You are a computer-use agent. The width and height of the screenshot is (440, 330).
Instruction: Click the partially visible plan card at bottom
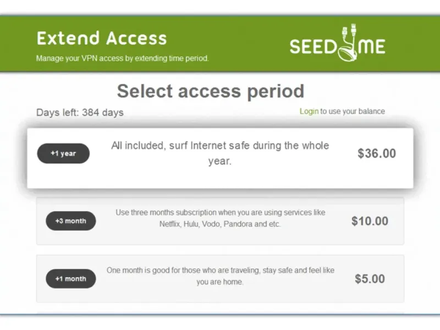(220, 314)
